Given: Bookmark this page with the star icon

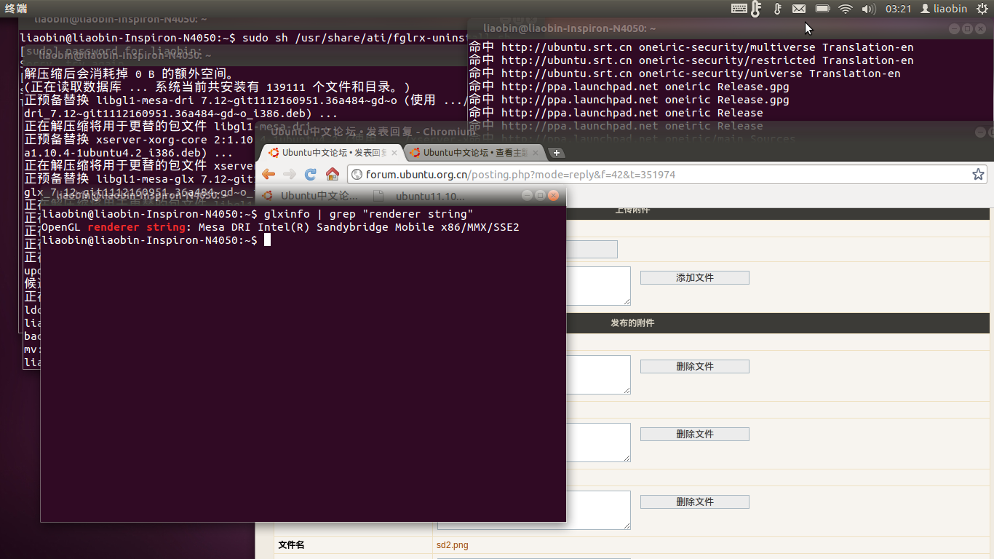Looking at the screenshot, I should [x=978, y=175].
